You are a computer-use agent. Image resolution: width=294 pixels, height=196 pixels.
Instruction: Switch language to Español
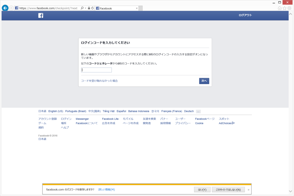[121, 111]
